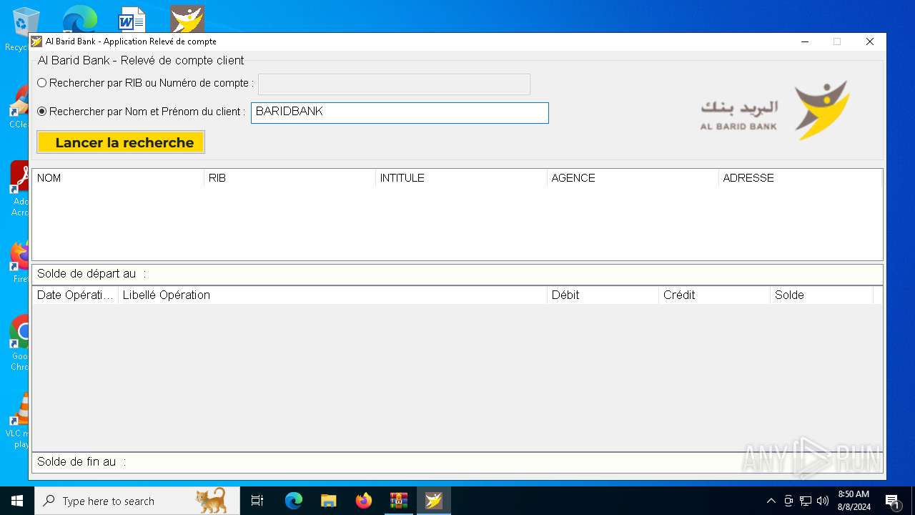Image resolution: width=915 pixels, height=515 pixels.
Task: Click the Date Opération column header
Action: [75, 295]
